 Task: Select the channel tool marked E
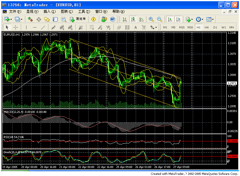[62, 28]
